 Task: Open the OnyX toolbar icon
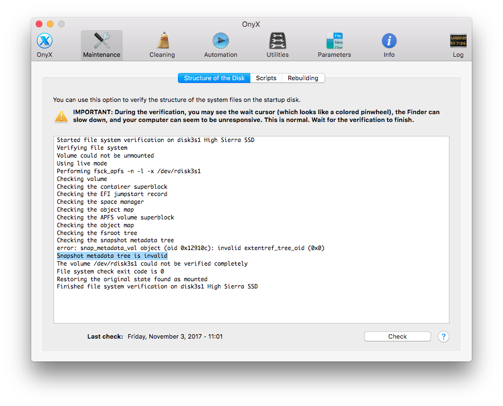tap(45, 41)
